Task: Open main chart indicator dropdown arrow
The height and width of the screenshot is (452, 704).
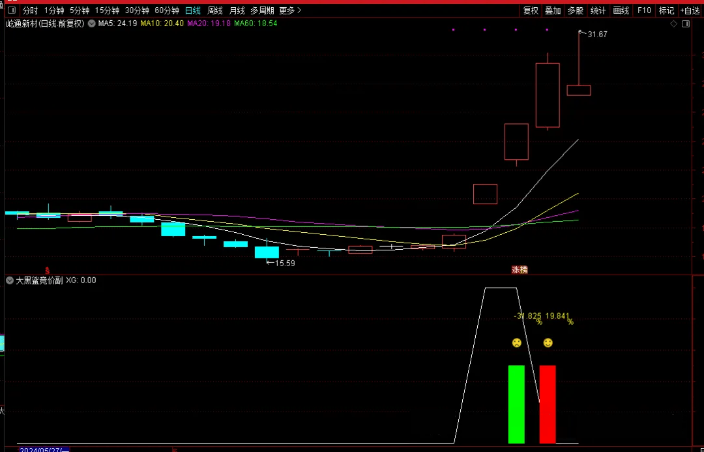Action: 92,23
